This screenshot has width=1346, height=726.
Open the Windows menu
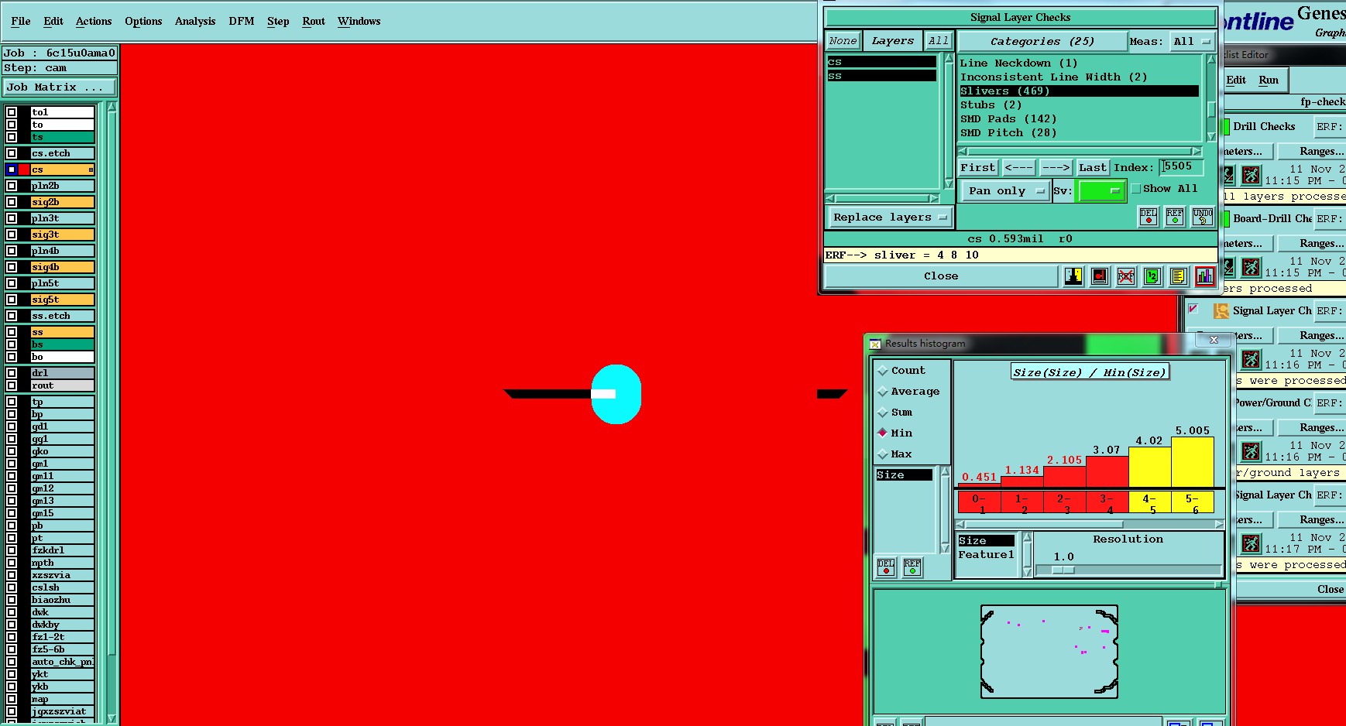[359, 22]
